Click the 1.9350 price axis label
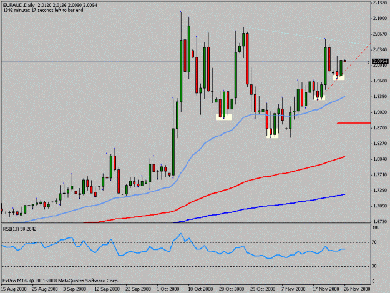Image resolution: width=390 pixels, height=293 pixels. pyautogui.click(x=380, y=97)
